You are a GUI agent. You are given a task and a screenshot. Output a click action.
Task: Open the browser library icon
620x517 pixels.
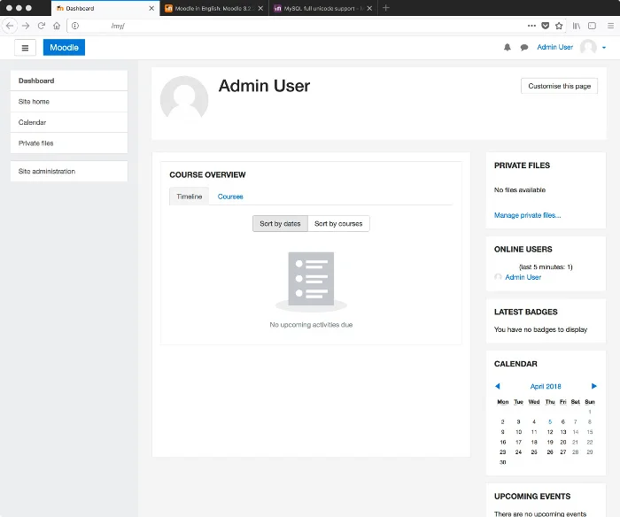[577, 26]
